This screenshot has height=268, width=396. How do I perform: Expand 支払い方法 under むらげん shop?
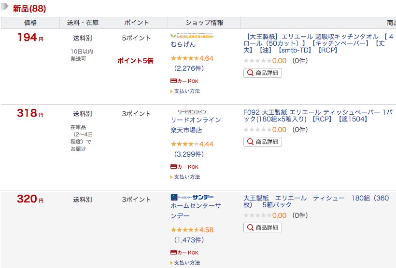tap(186, 91)
